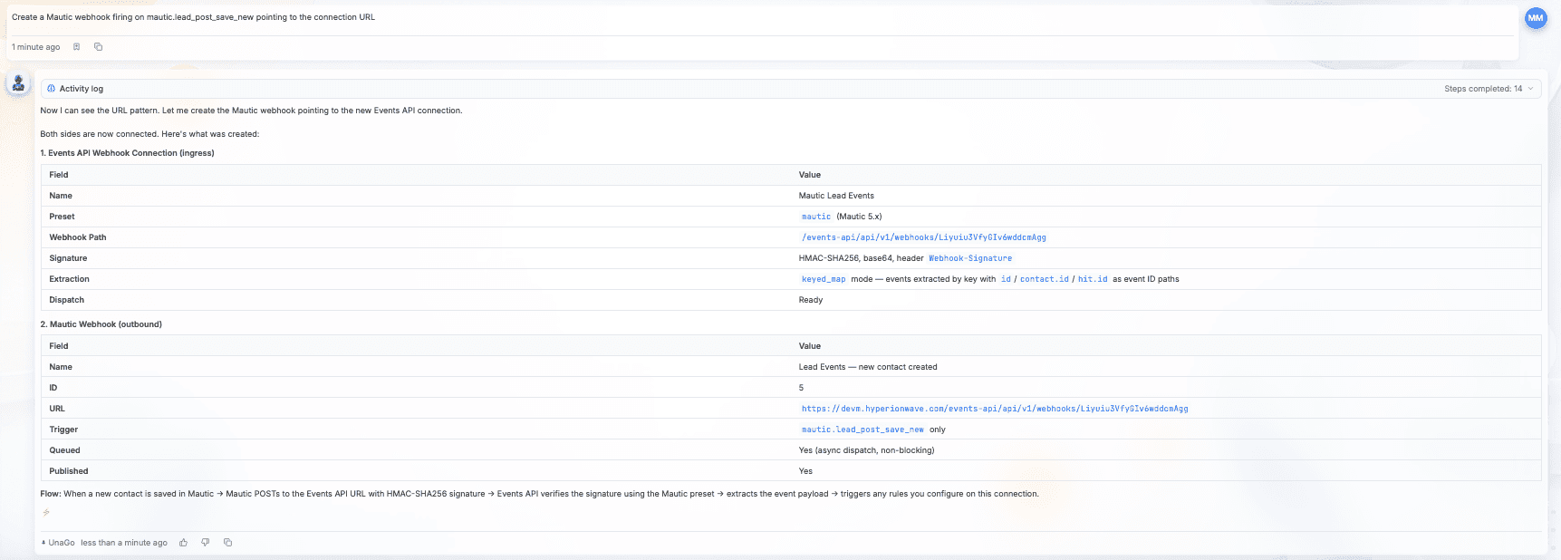The image size is (1561, 560).
Task: Click the assistant robot avatar
Action: click(18, 84)
